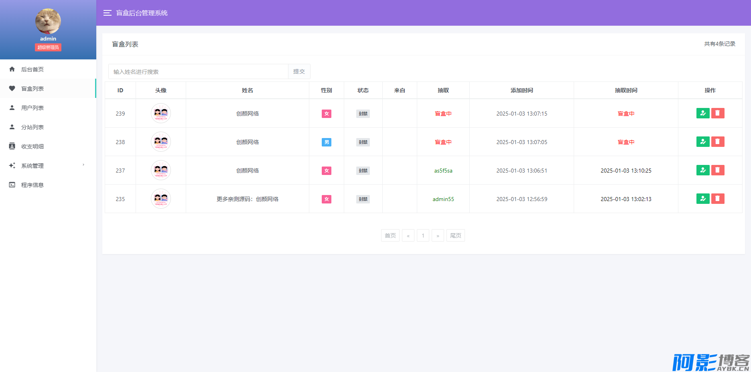This screenshot has height=372, width=751.
Task: Click the 共有4条记录 record count
Action: [720, 44]
